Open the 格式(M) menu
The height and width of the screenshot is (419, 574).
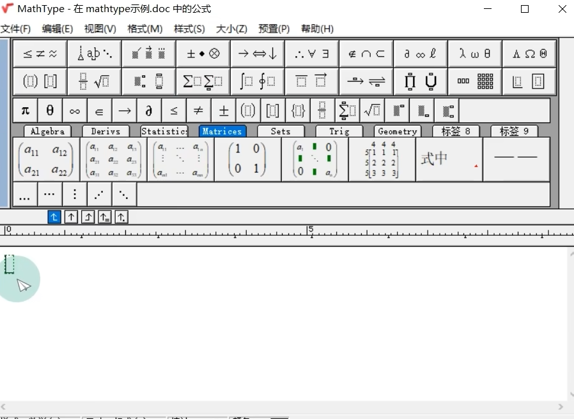pos(145,29)
